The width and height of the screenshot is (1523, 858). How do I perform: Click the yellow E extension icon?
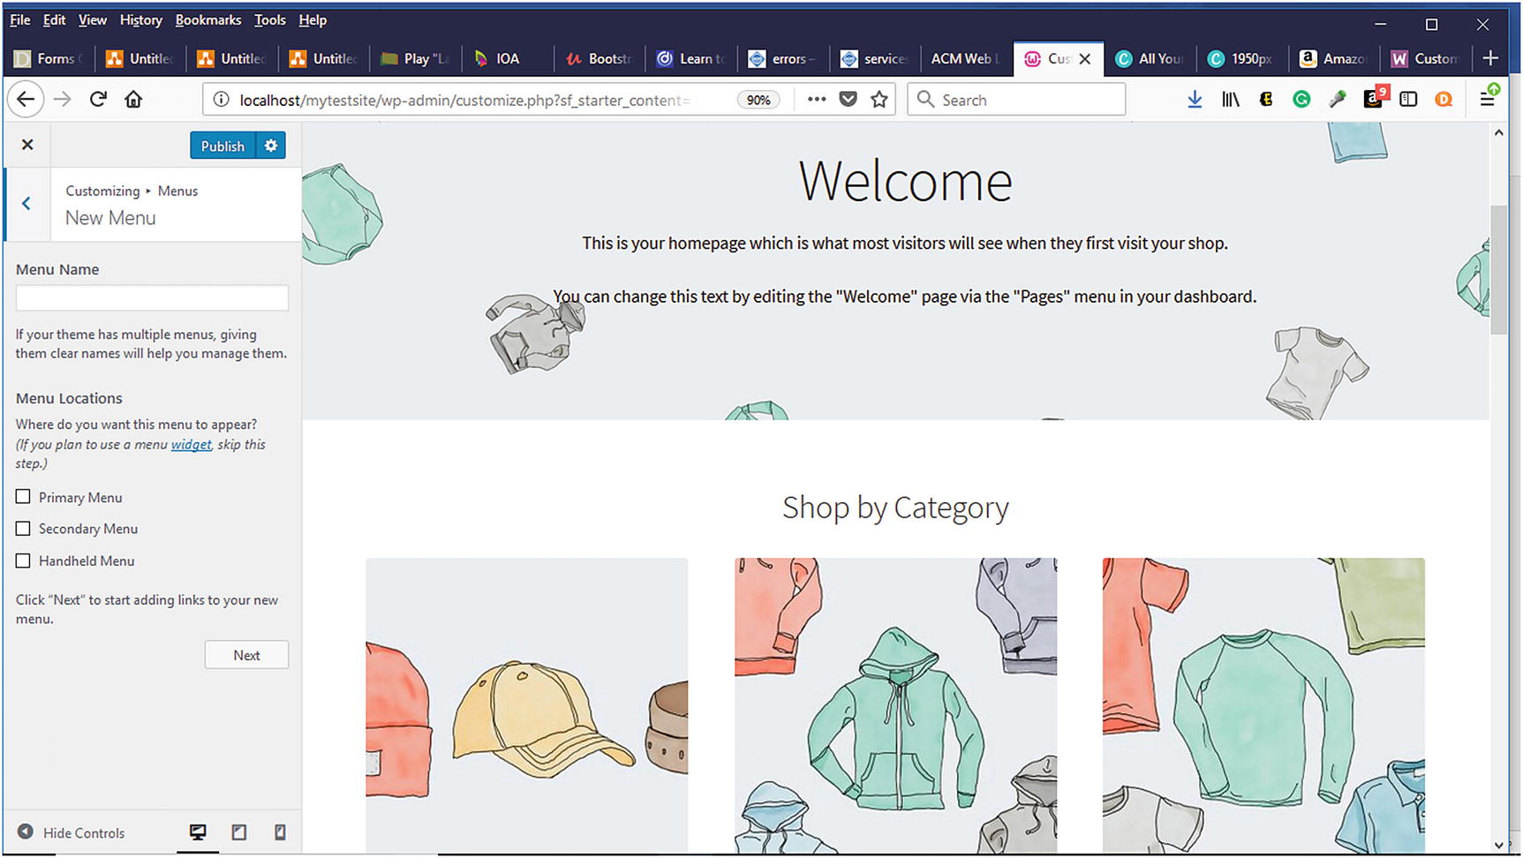[x=1266, y=100]
